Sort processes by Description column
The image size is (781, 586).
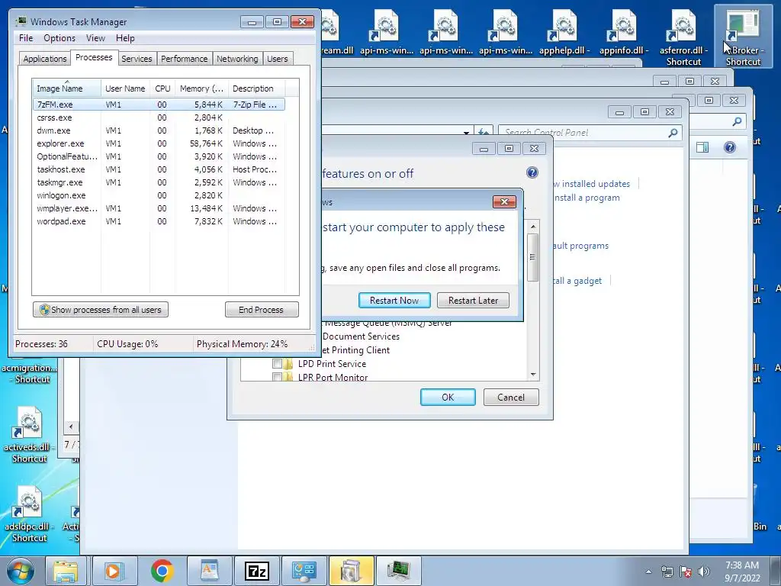[256, 89]
